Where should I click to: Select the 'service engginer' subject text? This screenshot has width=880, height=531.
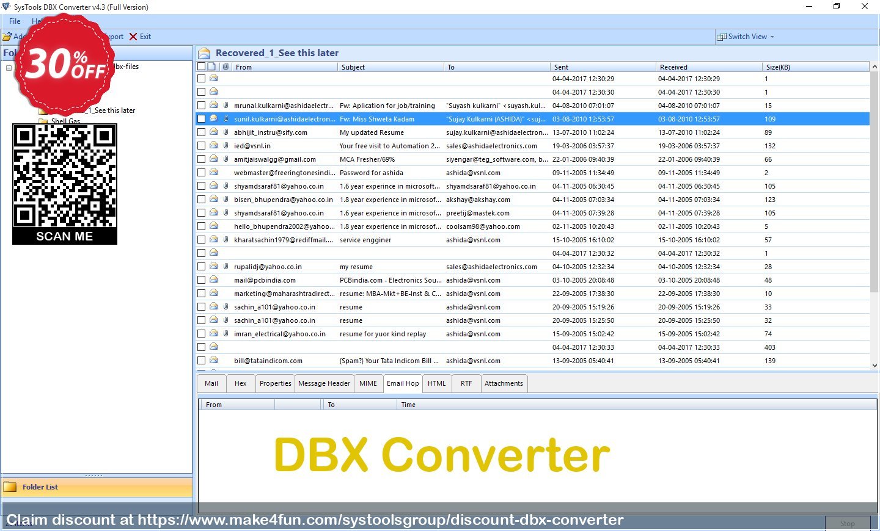point(365,240)
